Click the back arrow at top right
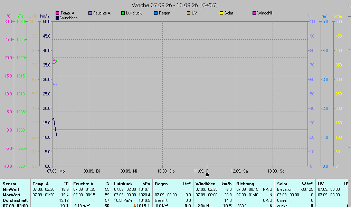The width and height of the screenshot is (351, 207). (349, 5)
